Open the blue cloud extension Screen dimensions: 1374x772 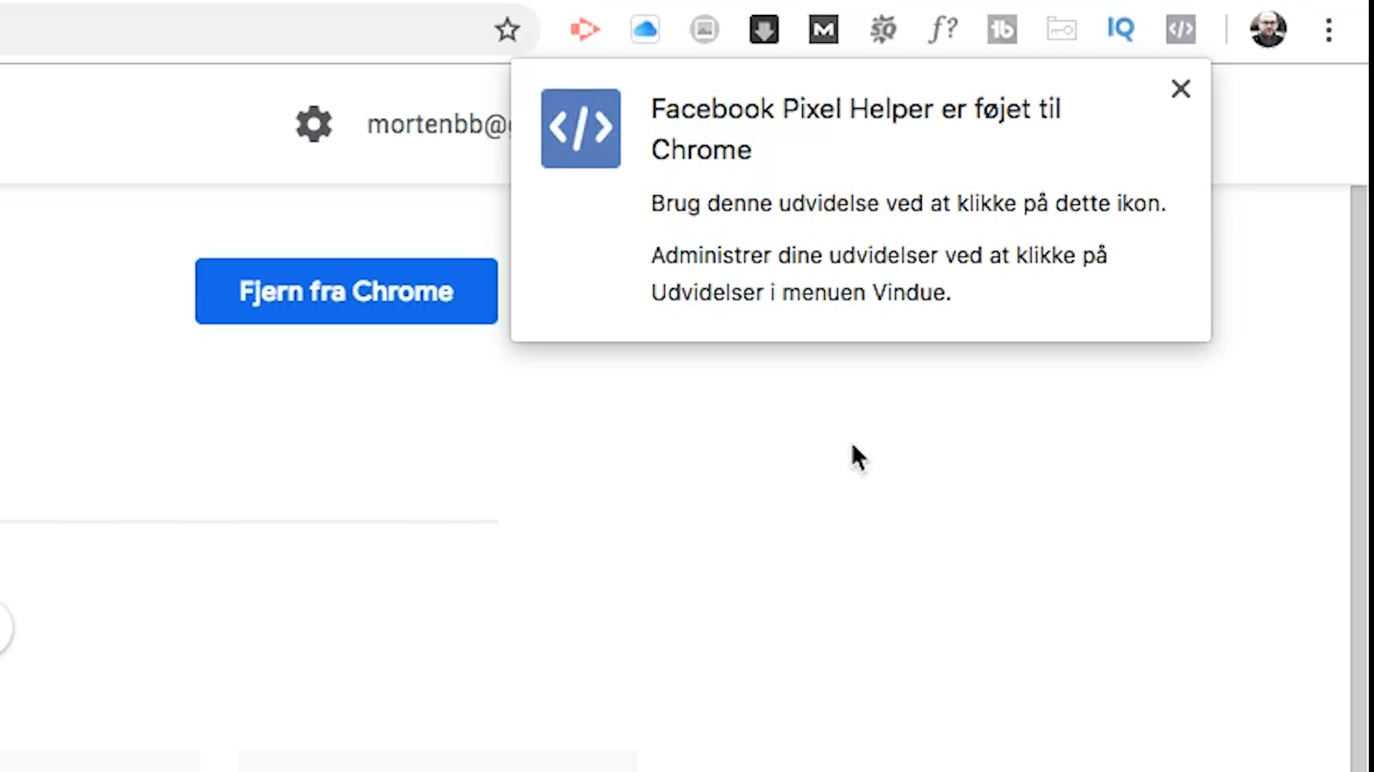[x=645, y=30]
